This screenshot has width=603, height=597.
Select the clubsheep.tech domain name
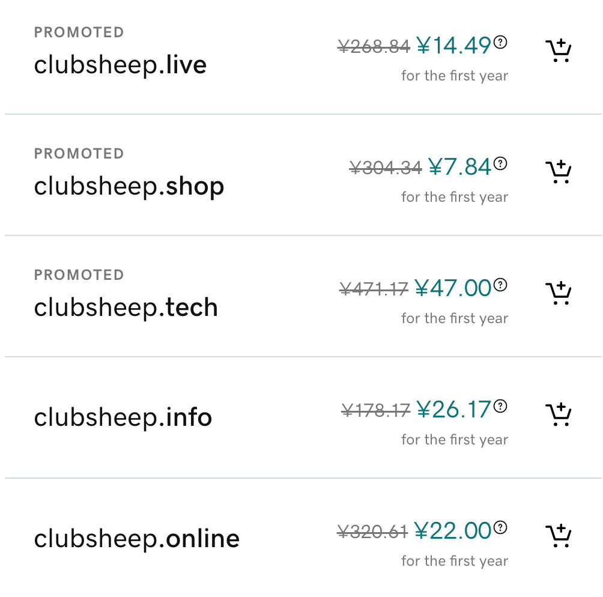tap(126, 308)
